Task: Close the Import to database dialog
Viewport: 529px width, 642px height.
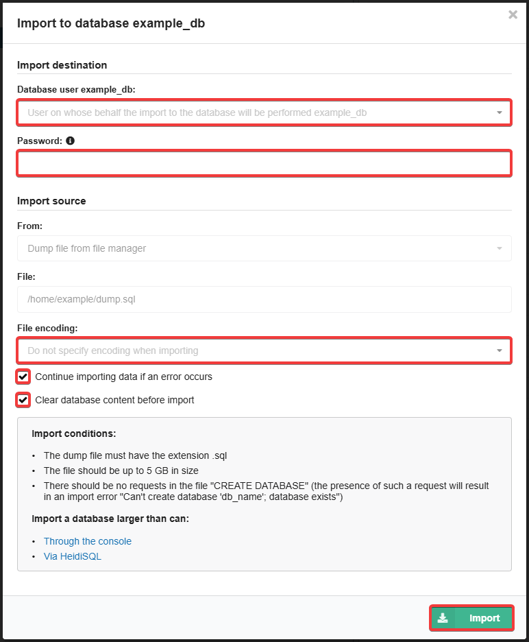Action: 513,14
